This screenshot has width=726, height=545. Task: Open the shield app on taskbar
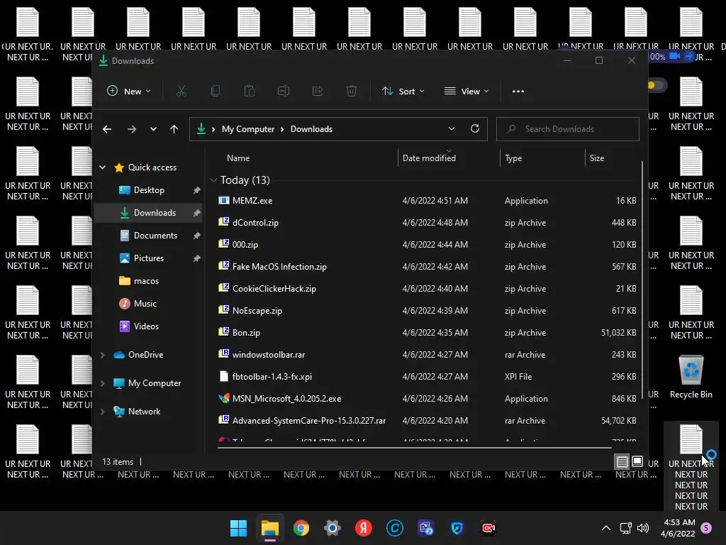[457, 528]
